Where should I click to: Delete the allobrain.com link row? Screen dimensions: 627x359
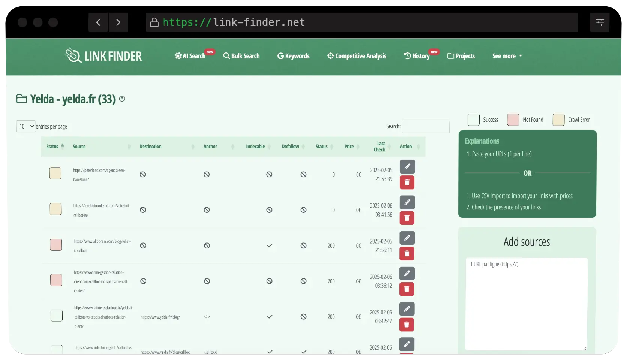(x=407, y=253)
